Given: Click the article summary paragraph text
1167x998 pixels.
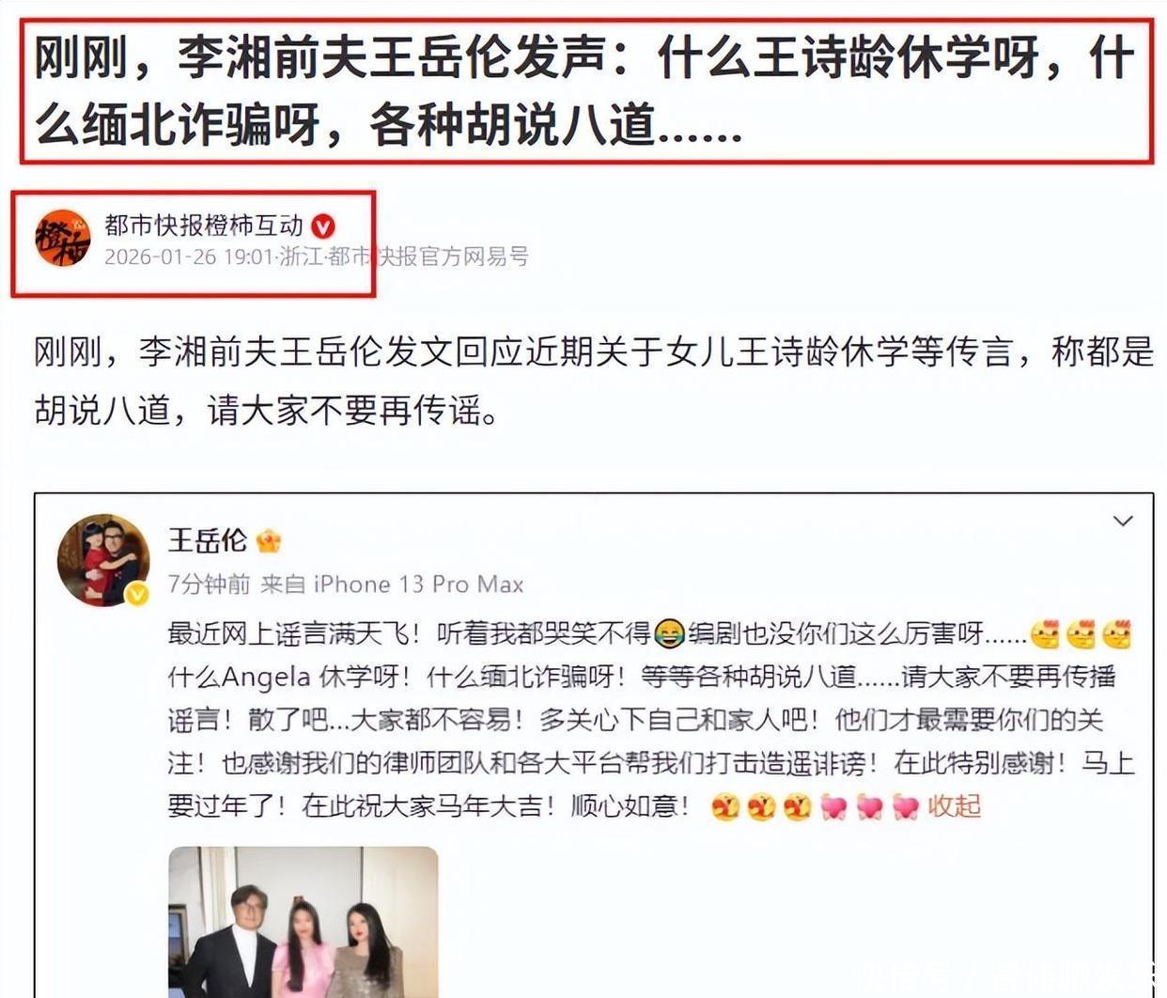Looking at the screenshot, I should click(x=594, y=381).
